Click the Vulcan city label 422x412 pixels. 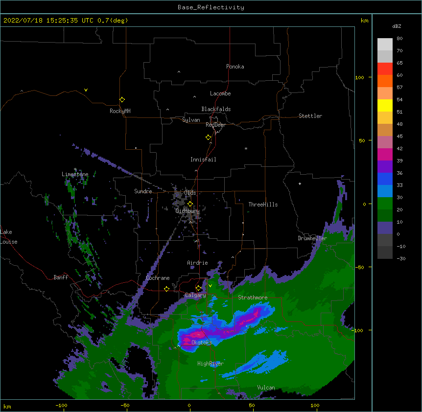(x=266, y=388)
